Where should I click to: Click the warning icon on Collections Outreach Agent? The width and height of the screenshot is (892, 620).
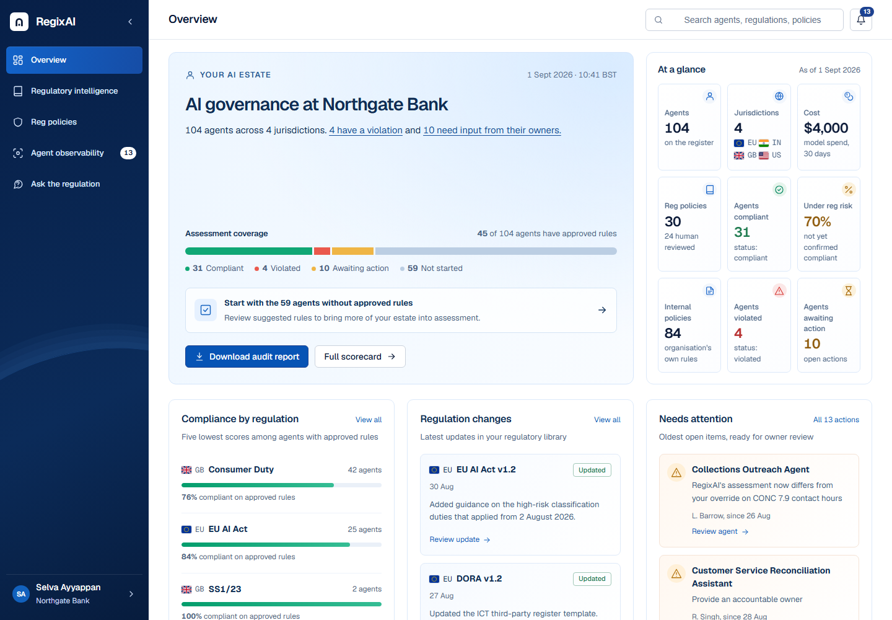point(676,472)
